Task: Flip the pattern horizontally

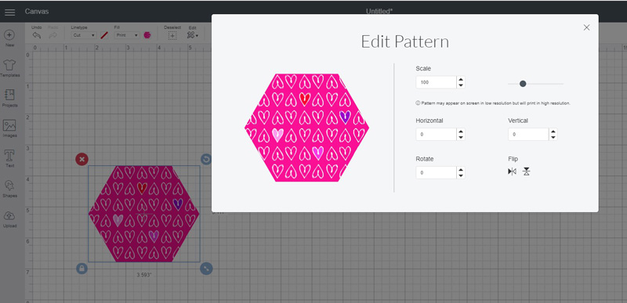Action: (x=513, y=171)
